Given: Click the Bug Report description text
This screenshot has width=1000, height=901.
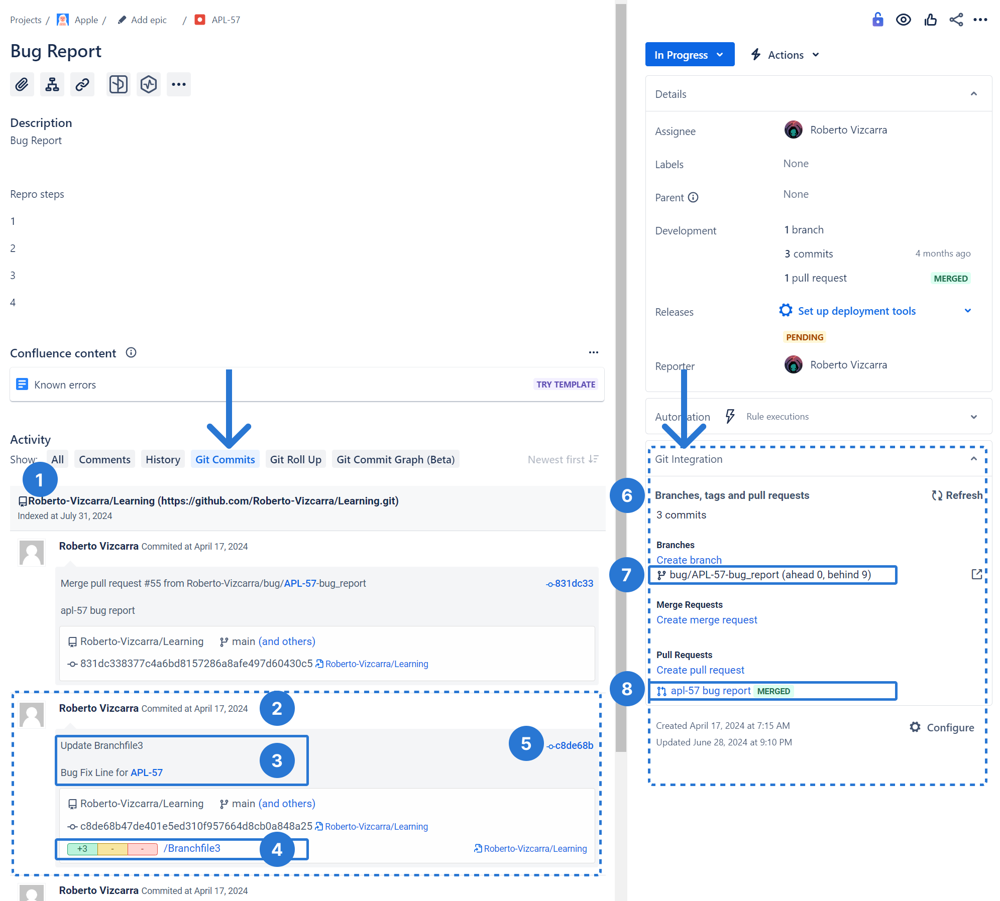Looking at the screenshot, I should tap(36, 141).
